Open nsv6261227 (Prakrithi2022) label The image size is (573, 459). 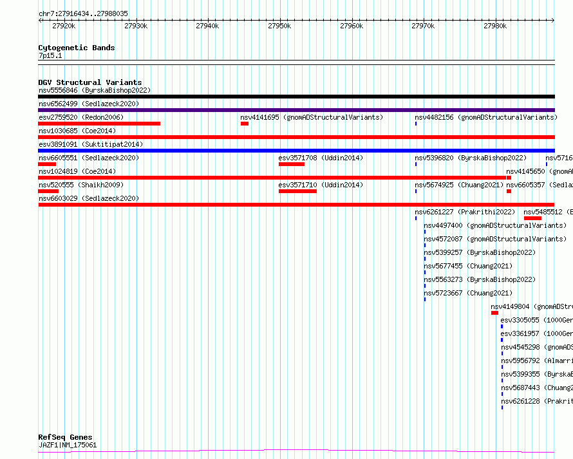pyautogui.click(x=465, y=212)
